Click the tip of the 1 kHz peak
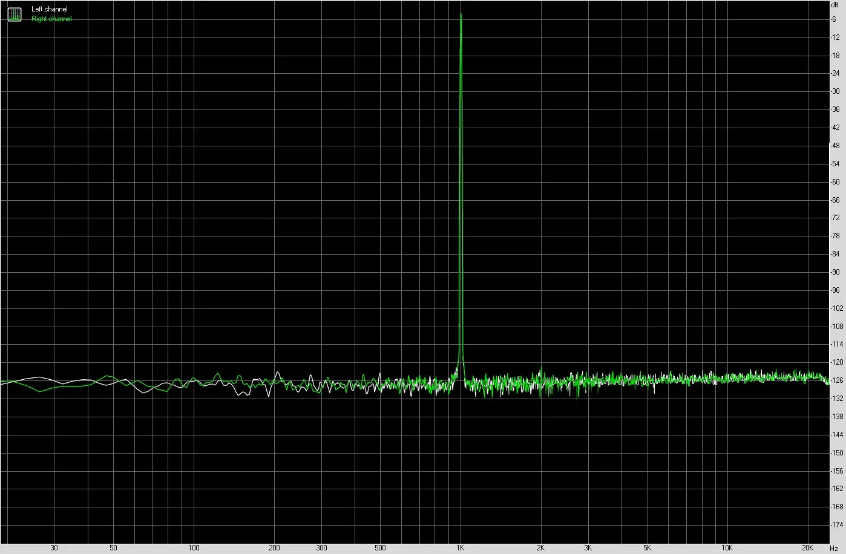 point(461,14)
